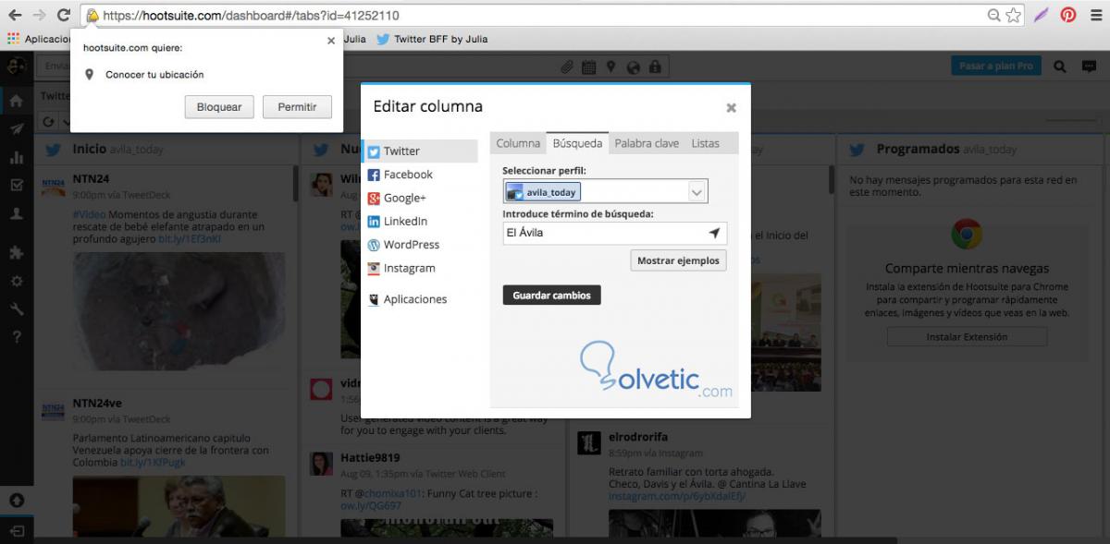Open the Chrome hamburger menu
This screenshot has width=1110, height=544.
[1095, 15]
